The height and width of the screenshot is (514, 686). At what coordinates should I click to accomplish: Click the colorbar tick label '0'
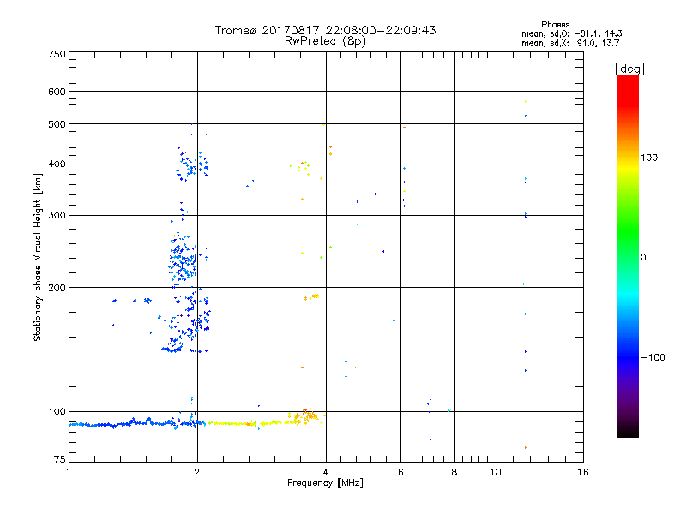click(x=642, y=257)
